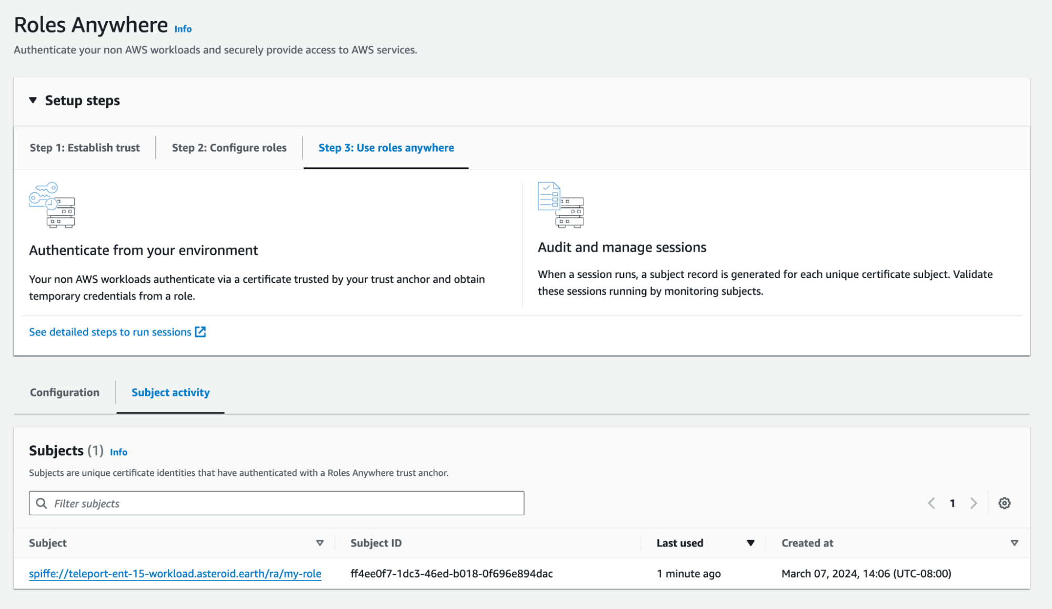
Task: Click the audit sessions document server icon
Action: click(x=560, y=205)
